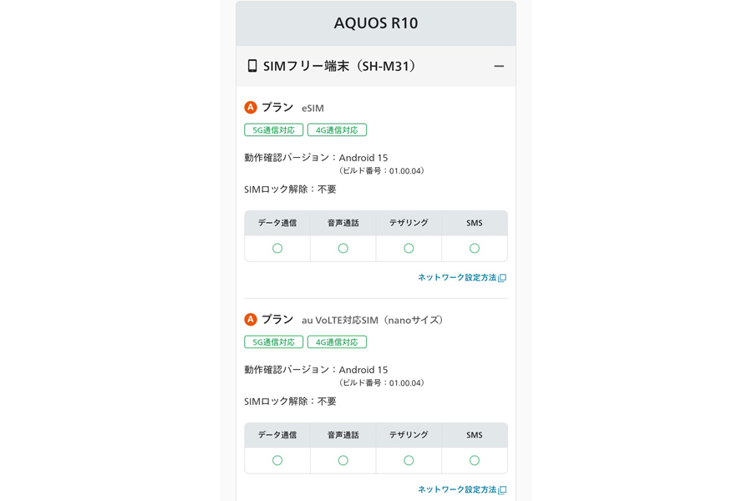Open ネットワーク設定方法 link under au VoLTE plan
Viewport: 752px width, 501px height.
457,489
